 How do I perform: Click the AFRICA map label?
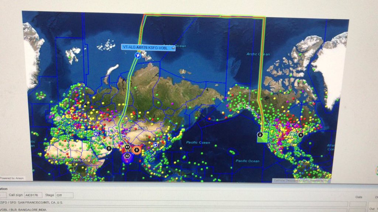click(80, 160)
